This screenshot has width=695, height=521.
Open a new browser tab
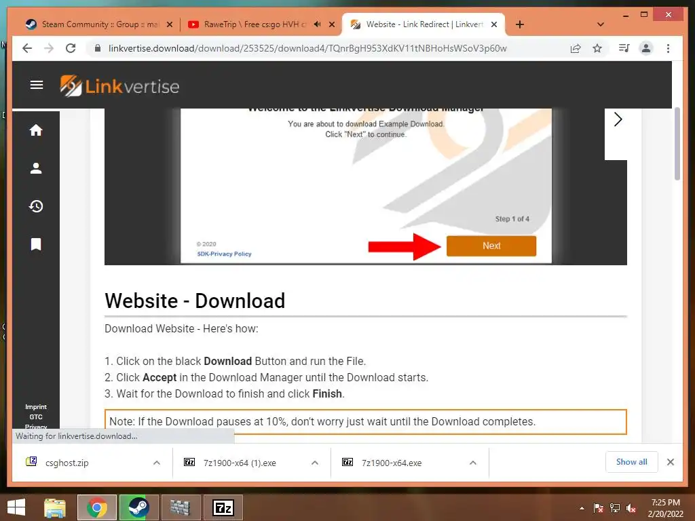coord(520,24)
